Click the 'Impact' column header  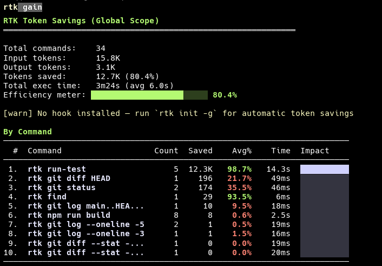315,151
